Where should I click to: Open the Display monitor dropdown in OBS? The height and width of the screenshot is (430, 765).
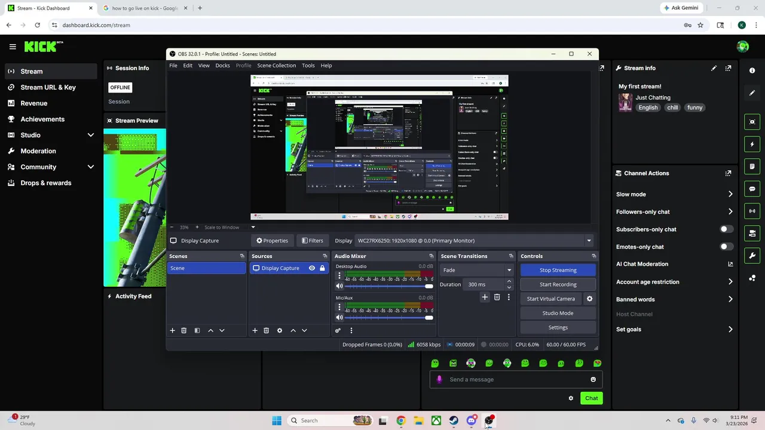474,241
